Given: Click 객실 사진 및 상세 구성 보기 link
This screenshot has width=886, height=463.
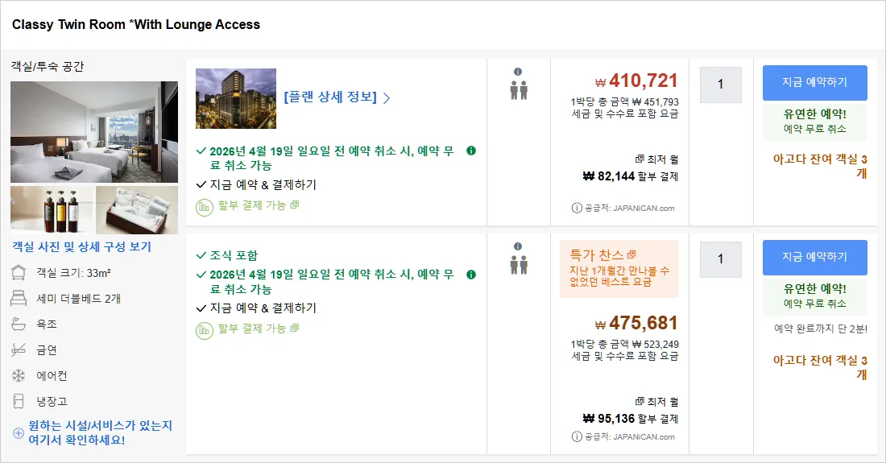Looking at the screenshot, I should (82, 246).
